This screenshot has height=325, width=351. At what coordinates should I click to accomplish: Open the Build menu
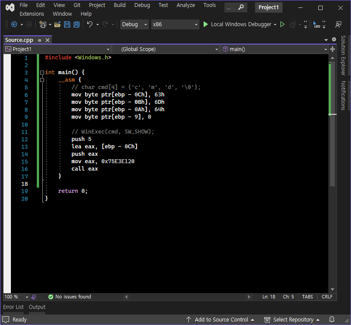point(119,5)
